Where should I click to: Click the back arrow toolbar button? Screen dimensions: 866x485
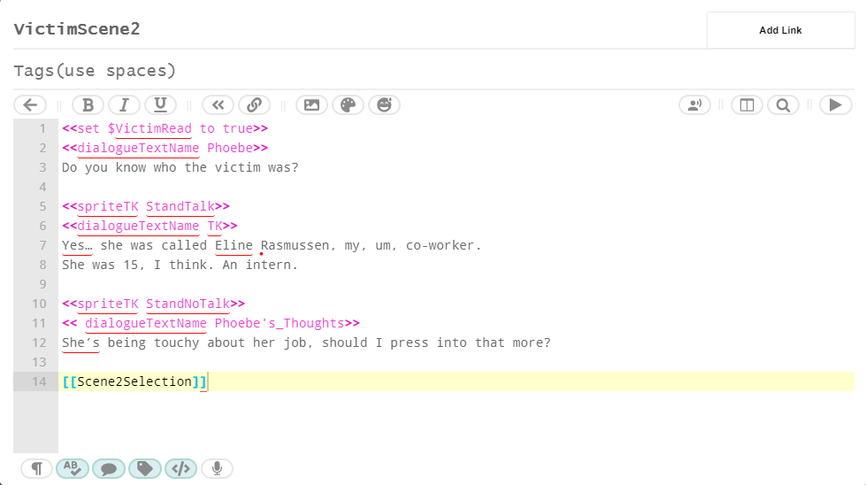pyautogui.click(x=30, y=105)
